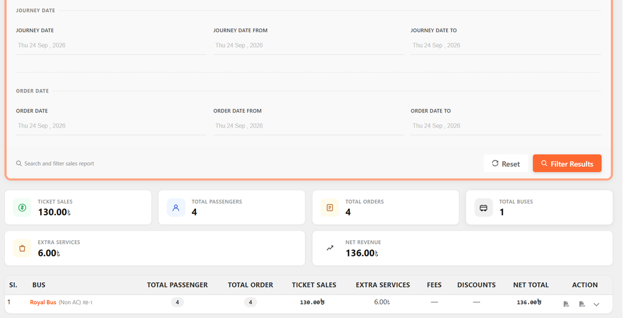Click the Net Revenue trend arrow icon
This screenshot has width=623, height=318.
330,248
